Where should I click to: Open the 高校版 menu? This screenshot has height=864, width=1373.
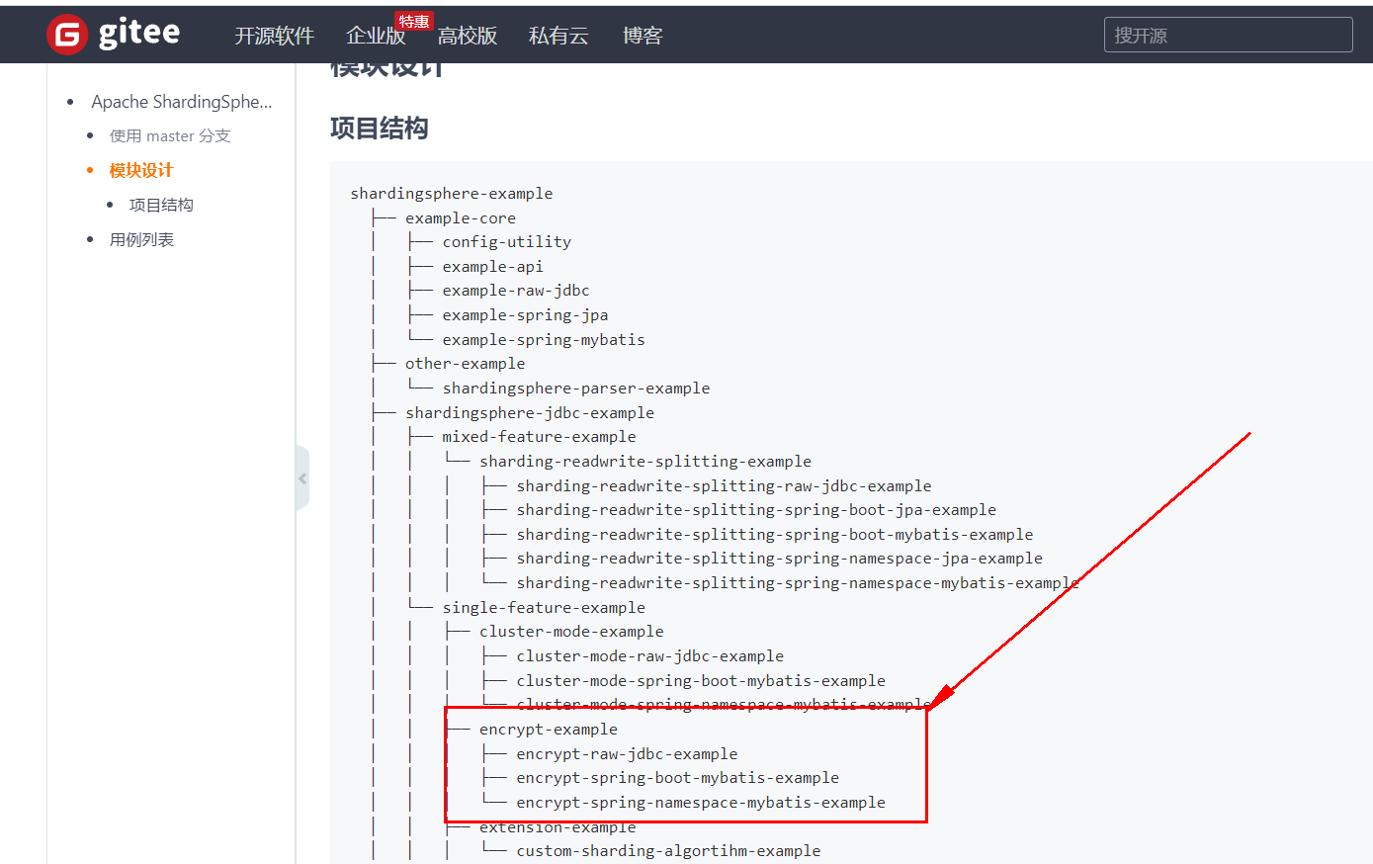point(467,36)
